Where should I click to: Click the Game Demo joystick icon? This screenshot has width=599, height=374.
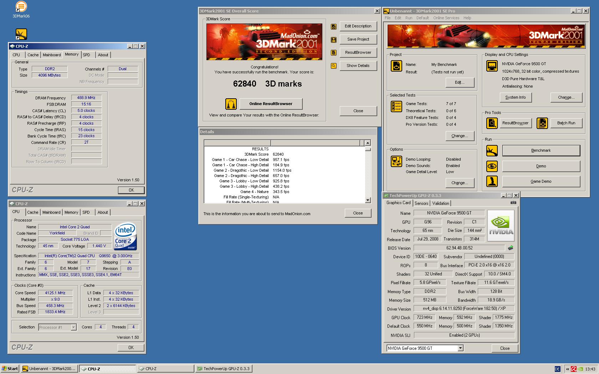(x=492, y=181)
